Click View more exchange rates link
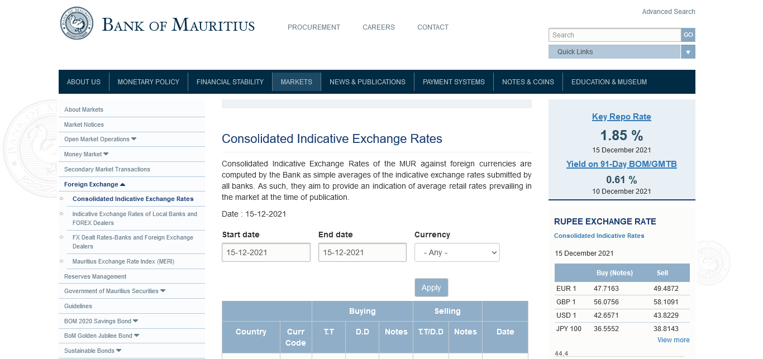Image resolution: width=763 pixels, height=359 pixels. pos(673,340)
